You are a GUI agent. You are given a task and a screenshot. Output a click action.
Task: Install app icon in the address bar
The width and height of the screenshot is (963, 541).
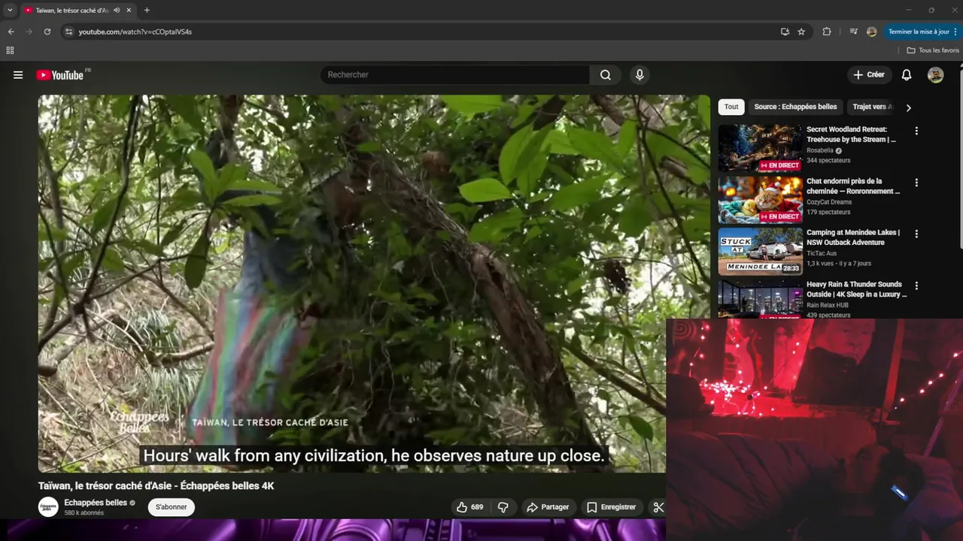[x=785, y=32]
